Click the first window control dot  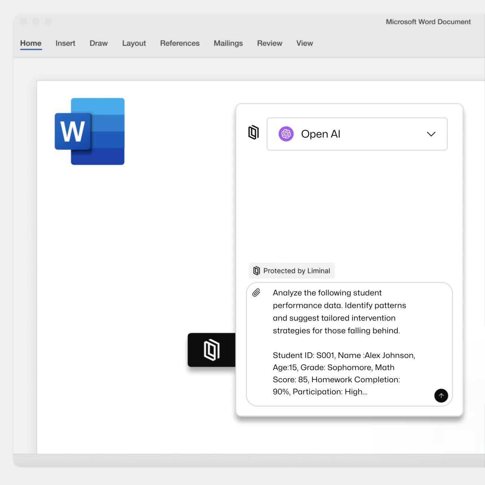[24, 22]
